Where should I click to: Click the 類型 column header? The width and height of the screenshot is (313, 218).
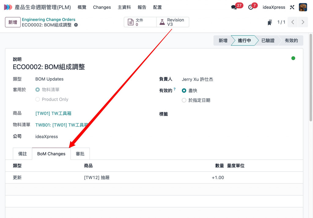[x=17, y=166]
